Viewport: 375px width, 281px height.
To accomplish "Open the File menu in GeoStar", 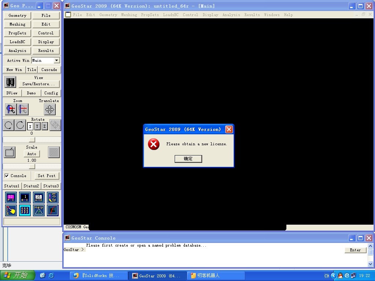I will 78,15.
